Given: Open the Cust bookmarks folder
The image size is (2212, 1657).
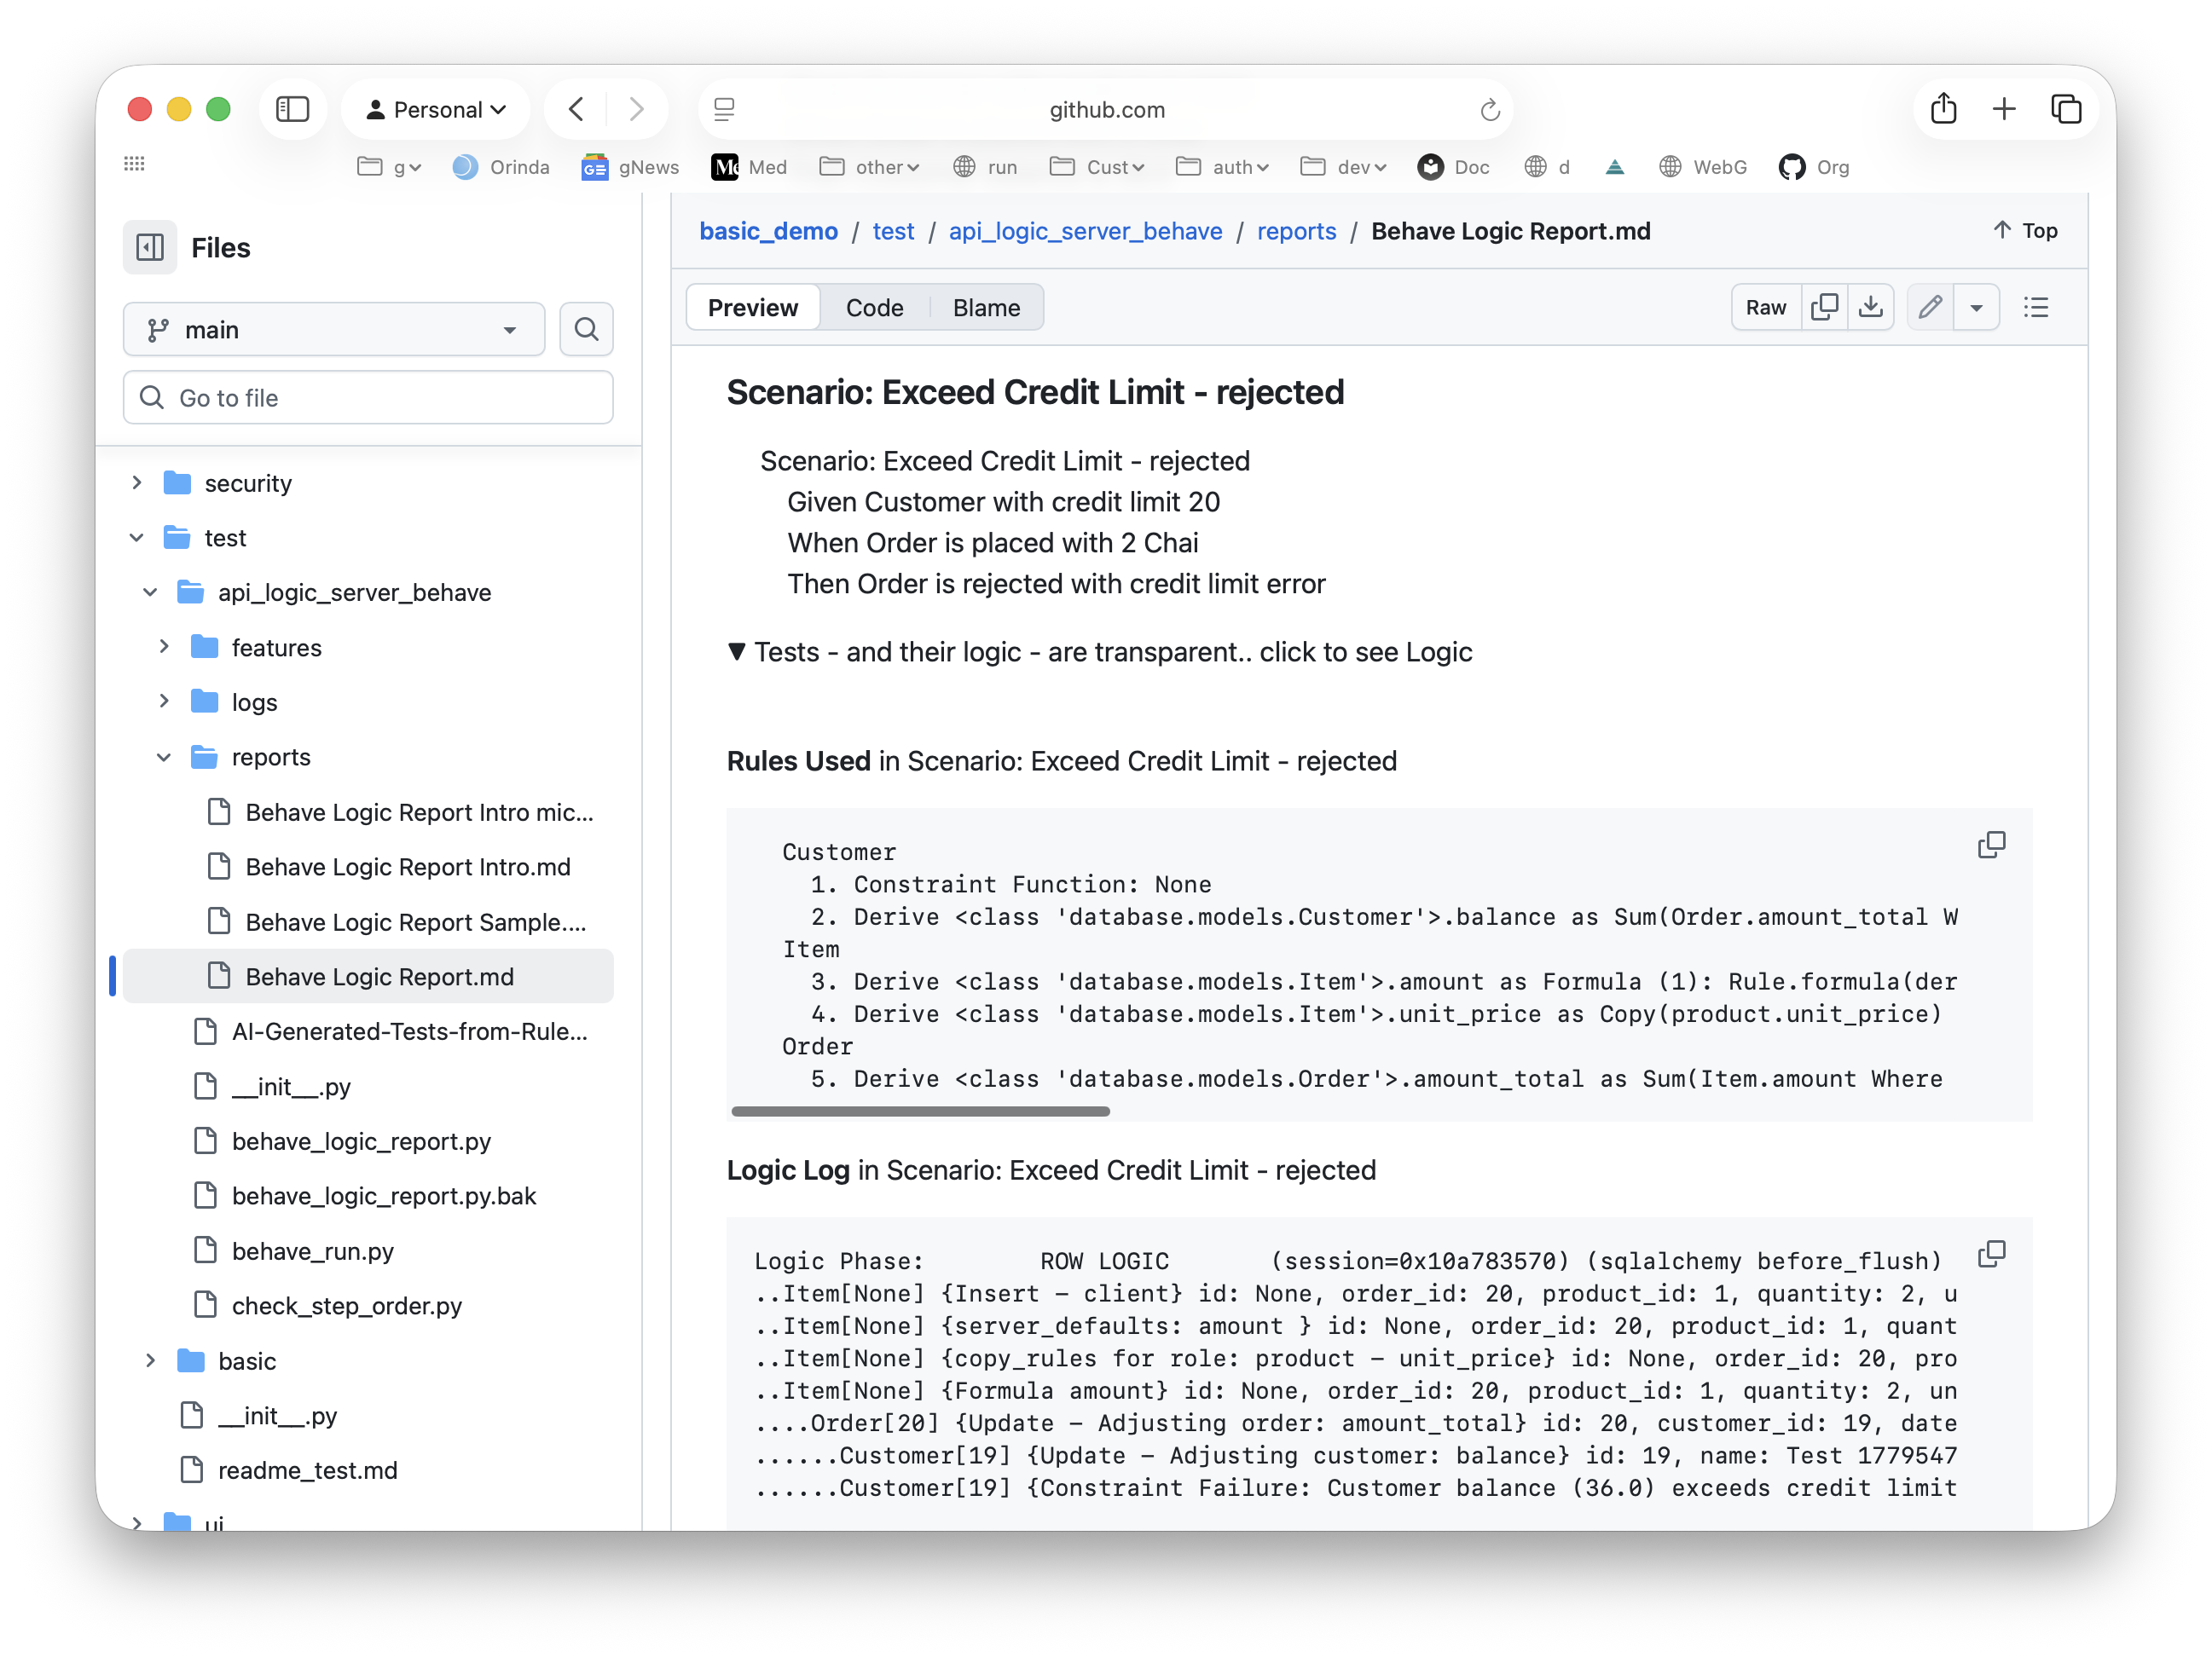Looking at the screenshot, I should 1097,167.
